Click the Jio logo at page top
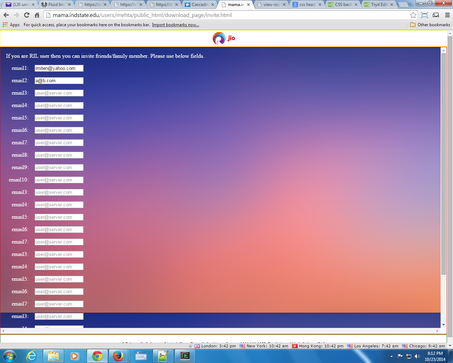Screen dimensions: 453x363 (224, 38)
